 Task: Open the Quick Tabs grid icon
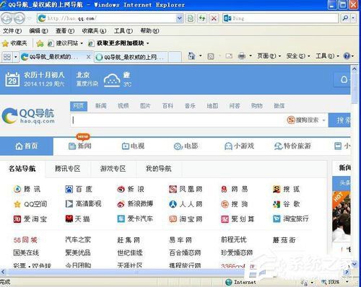[7, 57]
